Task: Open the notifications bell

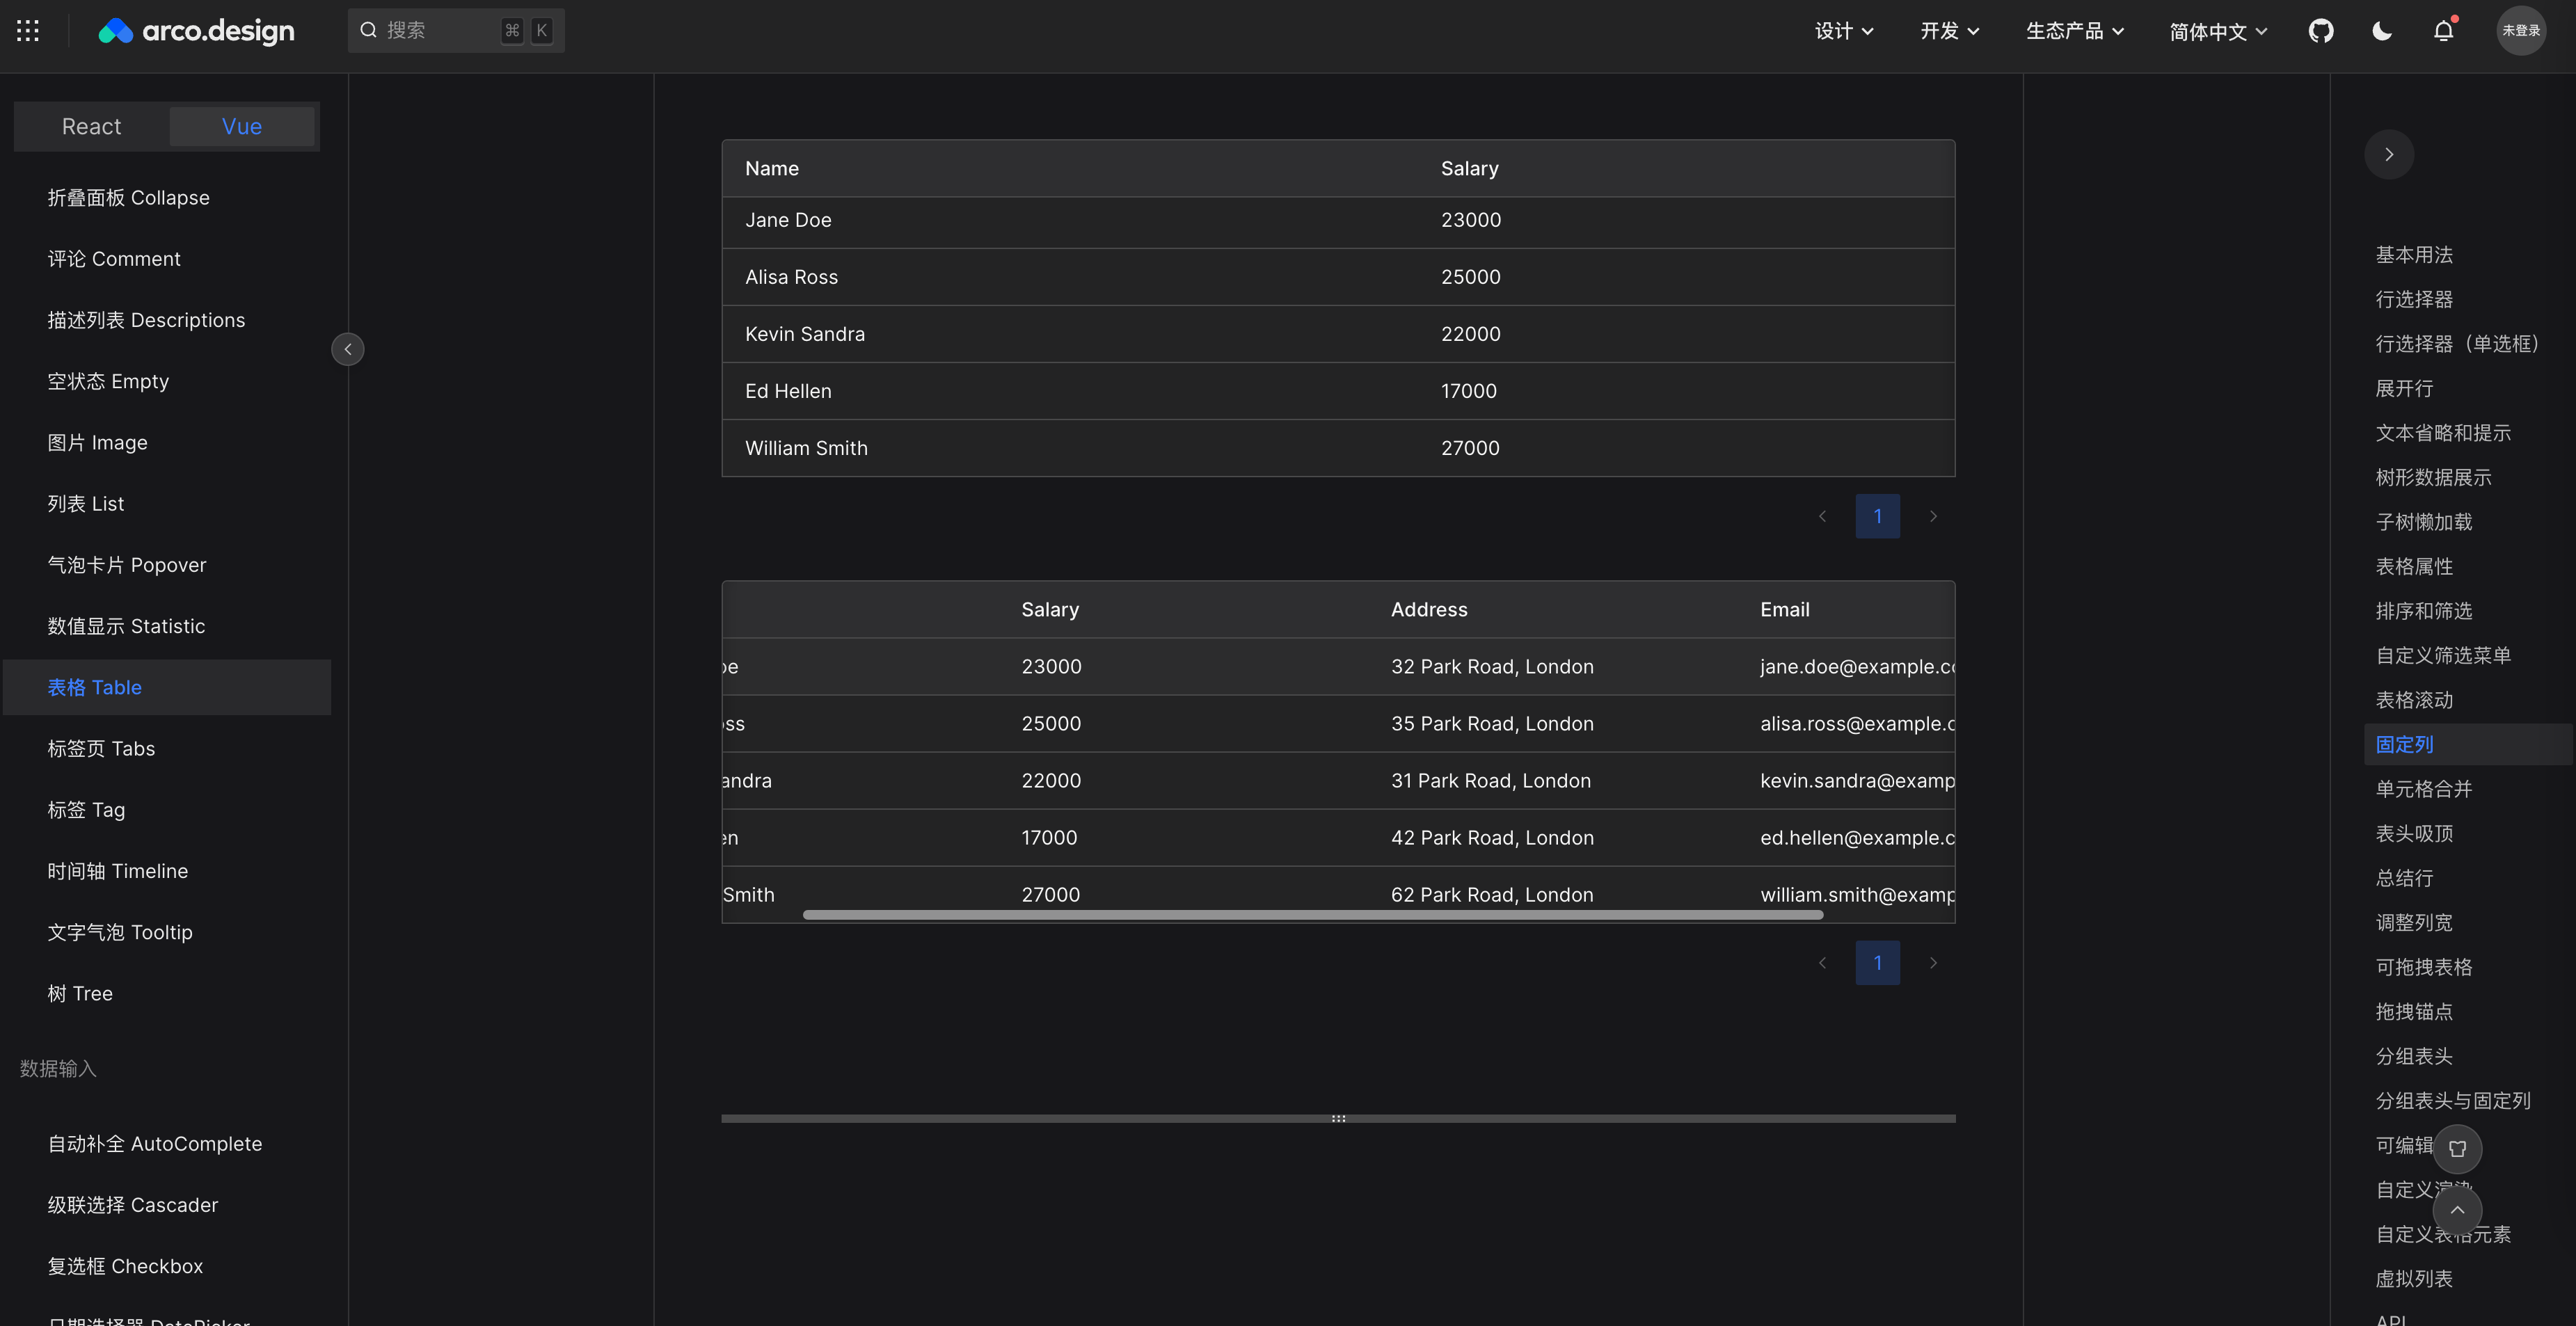Action: (2443, 31)
